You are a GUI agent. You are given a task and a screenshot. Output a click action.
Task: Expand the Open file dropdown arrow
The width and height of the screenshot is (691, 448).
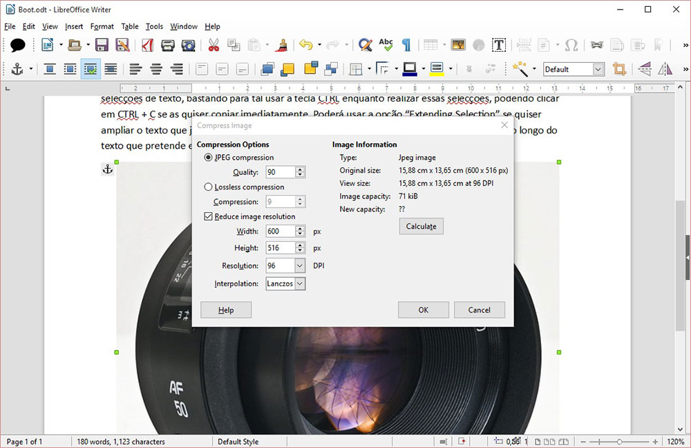[88, 45]
